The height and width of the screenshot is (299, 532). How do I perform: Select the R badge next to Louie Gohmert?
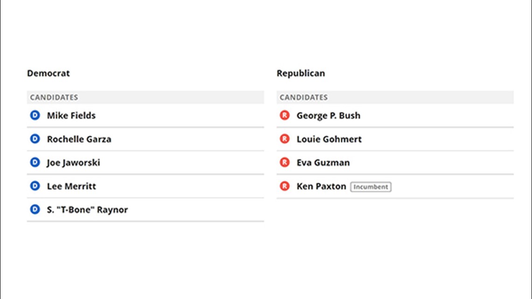tap(285, 139)
